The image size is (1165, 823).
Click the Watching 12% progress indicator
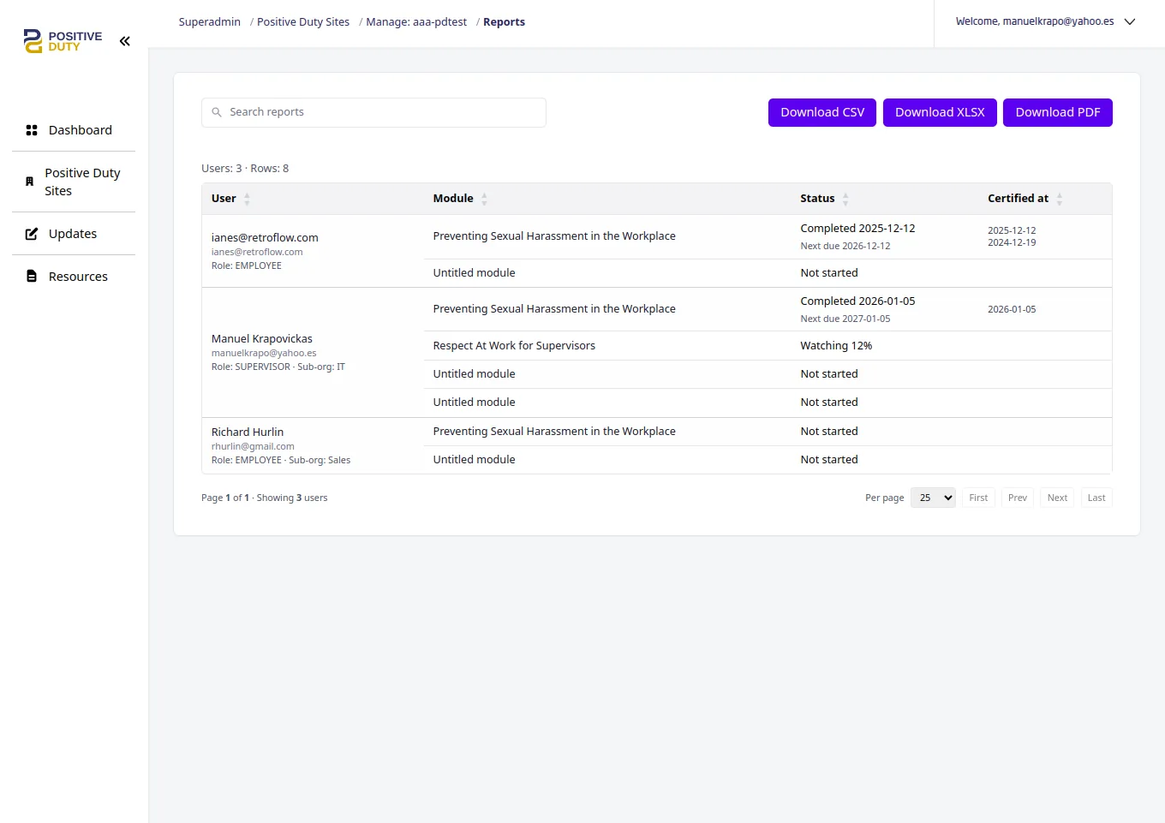click(x=835, y=345)
